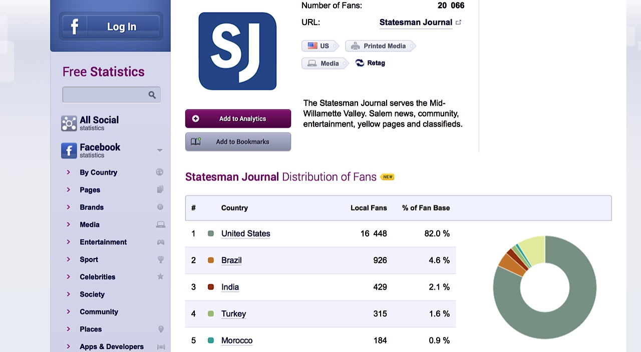Click the Brazil orange color swatch
Screen dimensions: 641x352
click(x=211, y=260)
